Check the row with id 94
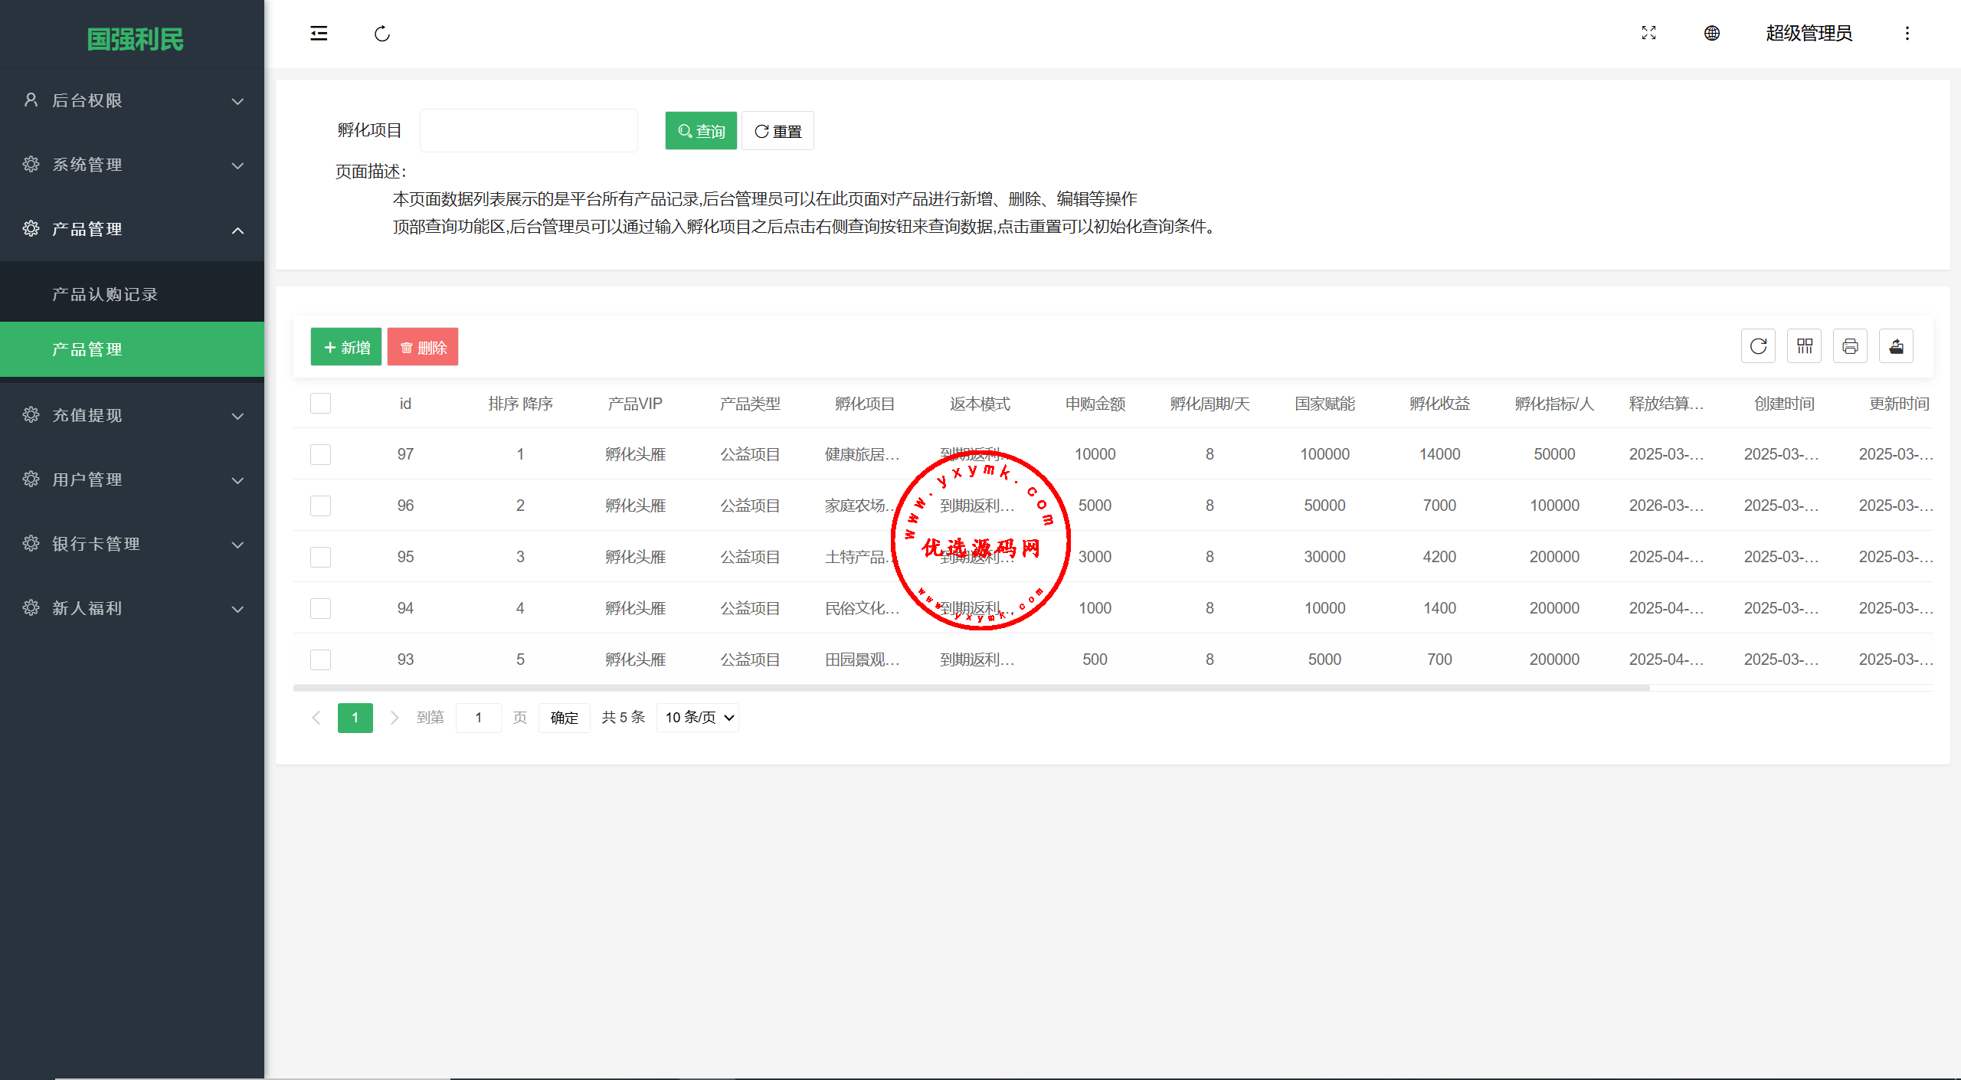1961x1080 pixels. coord(320,608)
